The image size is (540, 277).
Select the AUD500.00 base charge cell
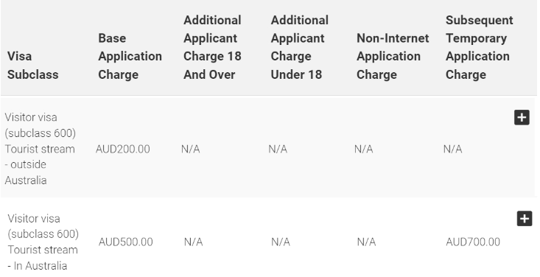point(126,242)
